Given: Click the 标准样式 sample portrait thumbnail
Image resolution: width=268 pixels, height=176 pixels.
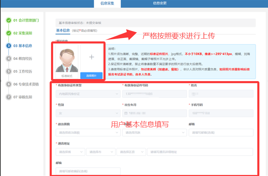Looking at the screenshot, I should tap(67, 60).
